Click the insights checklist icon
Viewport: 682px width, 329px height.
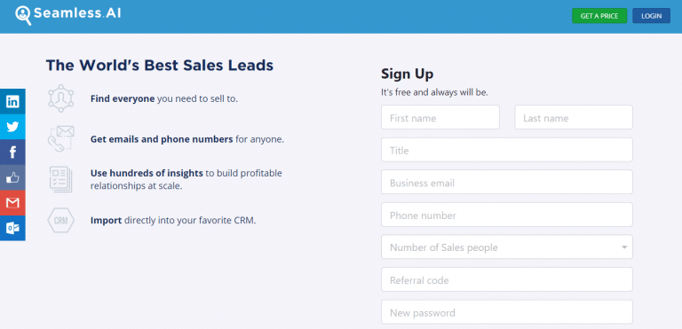click(x=61, y=179)
